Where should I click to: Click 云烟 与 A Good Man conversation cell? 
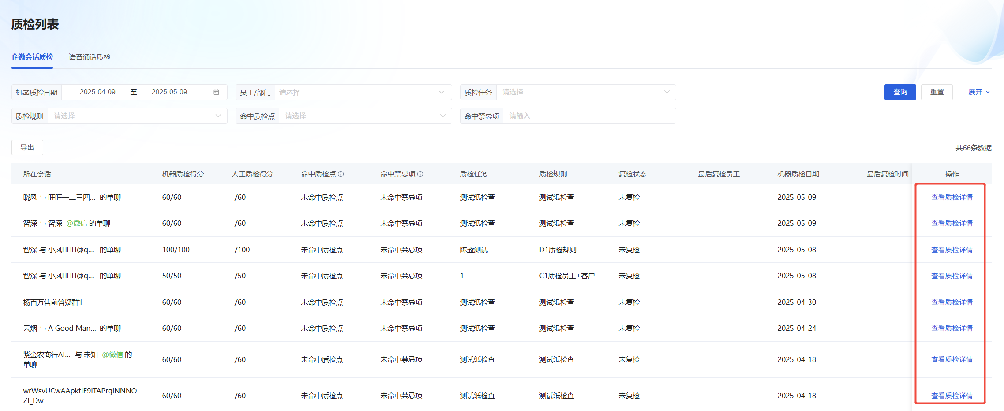(x=72, y=328)
